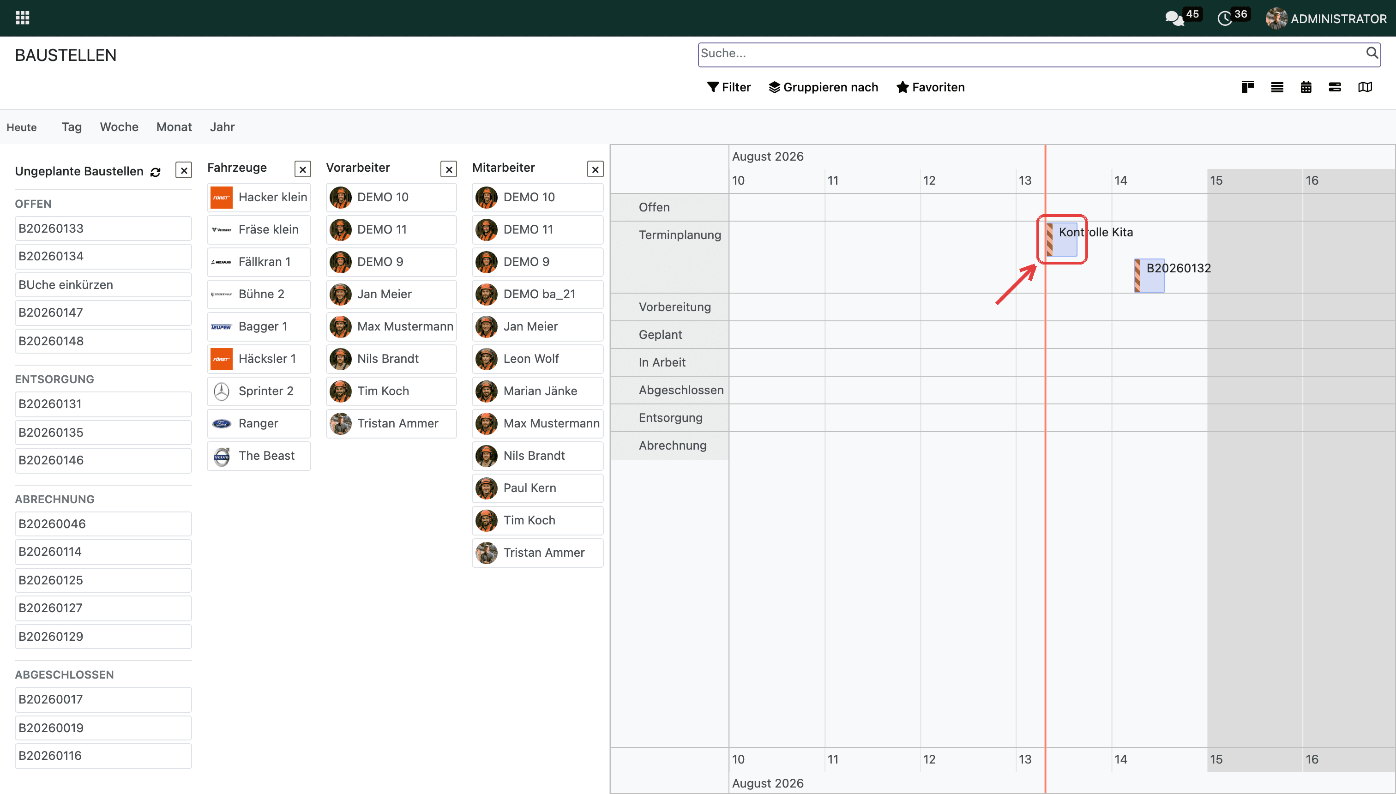The height and width of the screenshot is (794, 1396).
Task: Select Vorarbeiter Tristan Ammer
Action: pyautogui.click(x=391, y=424)
